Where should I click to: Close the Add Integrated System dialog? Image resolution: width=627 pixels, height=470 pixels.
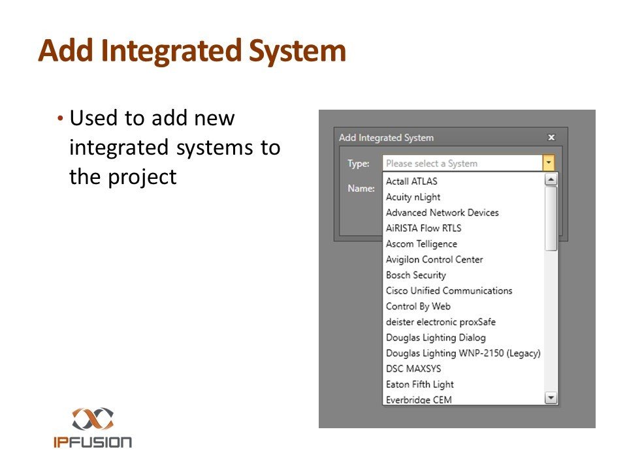[x=551, y=138]
